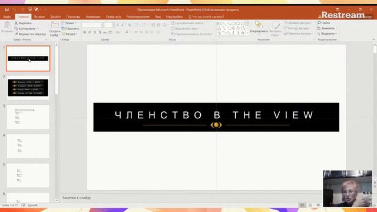Click the Paste (Вставить) clipboard button
This screenshot has width=377, height=212.
pyautogui.click(x=7, y=27)
